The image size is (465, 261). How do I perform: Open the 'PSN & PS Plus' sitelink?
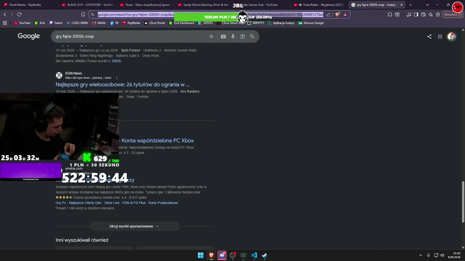tap(134, 203)
